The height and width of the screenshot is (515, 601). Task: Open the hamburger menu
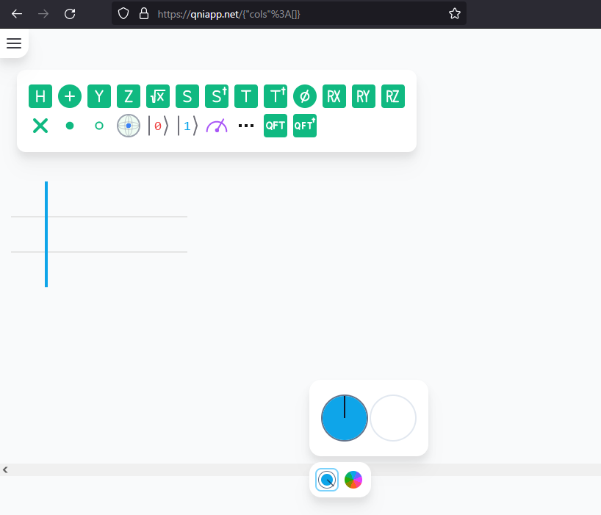14,43
